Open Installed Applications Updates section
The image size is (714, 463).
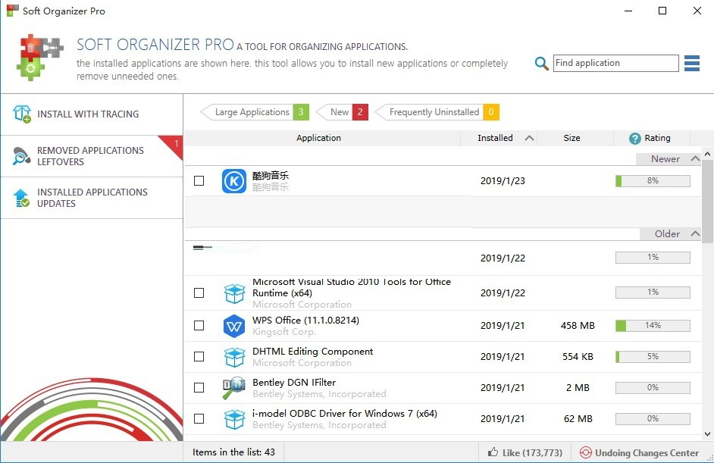click(x=92, y=198)
